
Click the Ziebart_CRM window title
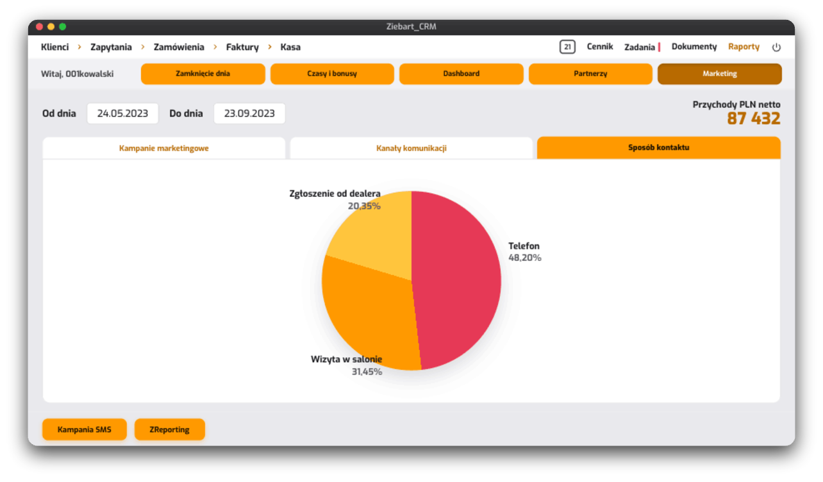tap(411, 27)
